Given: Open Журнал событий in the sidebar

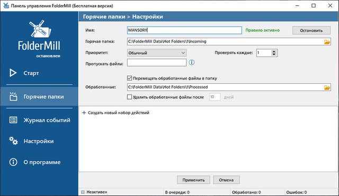Looking at the screenshot, I should click(47, 120).
